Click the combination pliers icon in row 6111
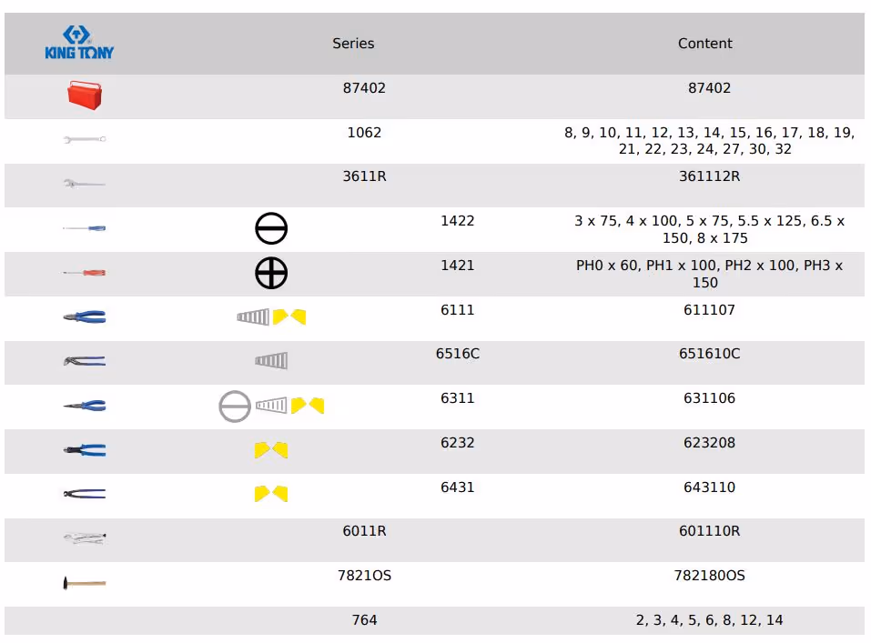 click(x=85, y=316)
